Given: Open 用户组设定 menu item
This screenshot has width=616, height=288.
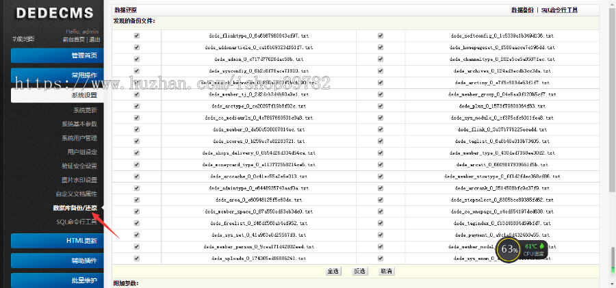Looking at the screenshot, I should (x=82, y=152).
